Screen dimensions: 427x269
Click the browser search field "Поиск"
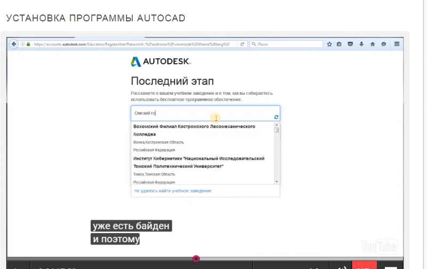286,44
